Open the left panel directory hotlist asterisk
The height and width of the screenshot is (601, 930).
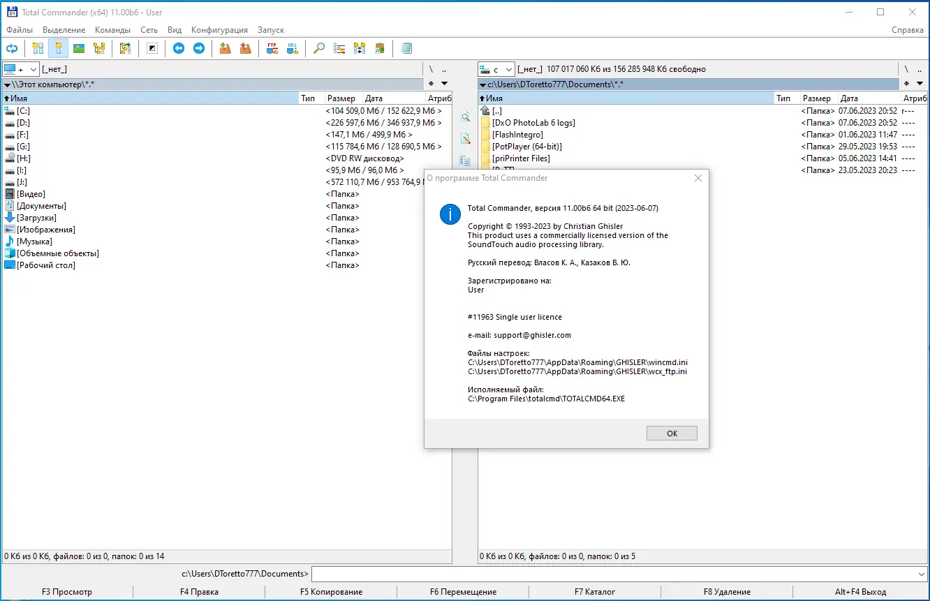tap(431, 84)
